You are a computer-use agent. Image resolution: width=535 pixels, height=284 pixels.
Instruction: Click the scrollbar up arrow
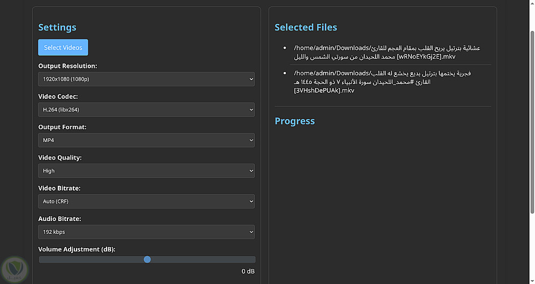tap(531, 4)
